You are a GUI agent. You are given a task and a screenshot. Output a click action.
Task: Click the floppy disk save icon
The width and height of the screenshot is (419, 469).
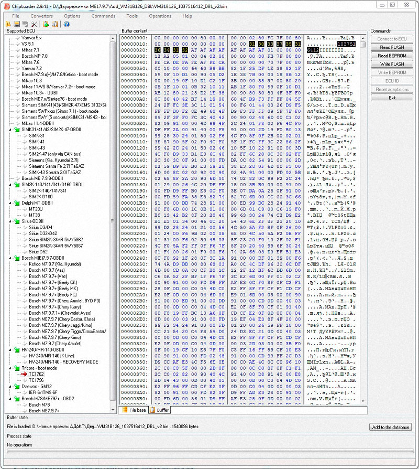17,24
